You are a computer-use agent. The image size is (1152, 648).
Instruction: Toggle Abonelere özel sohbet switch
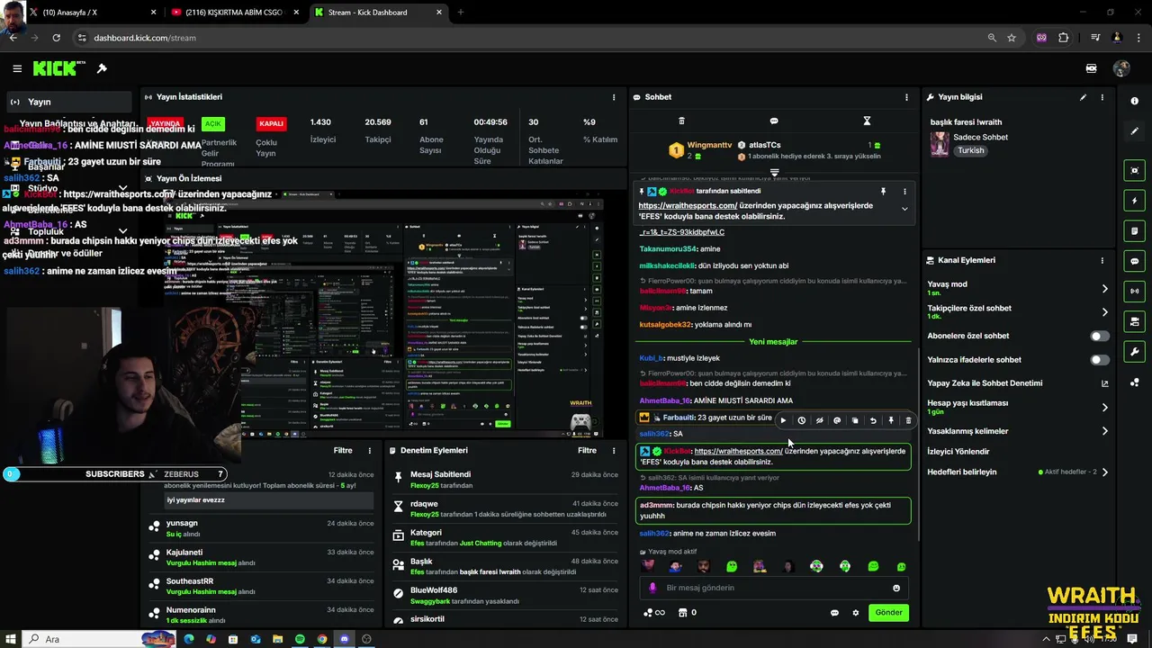point(1100,336)
